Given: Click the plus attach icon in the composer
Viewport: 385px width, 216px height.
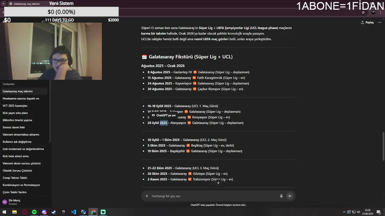Looking at the screenshot, I should pos(147,196).
